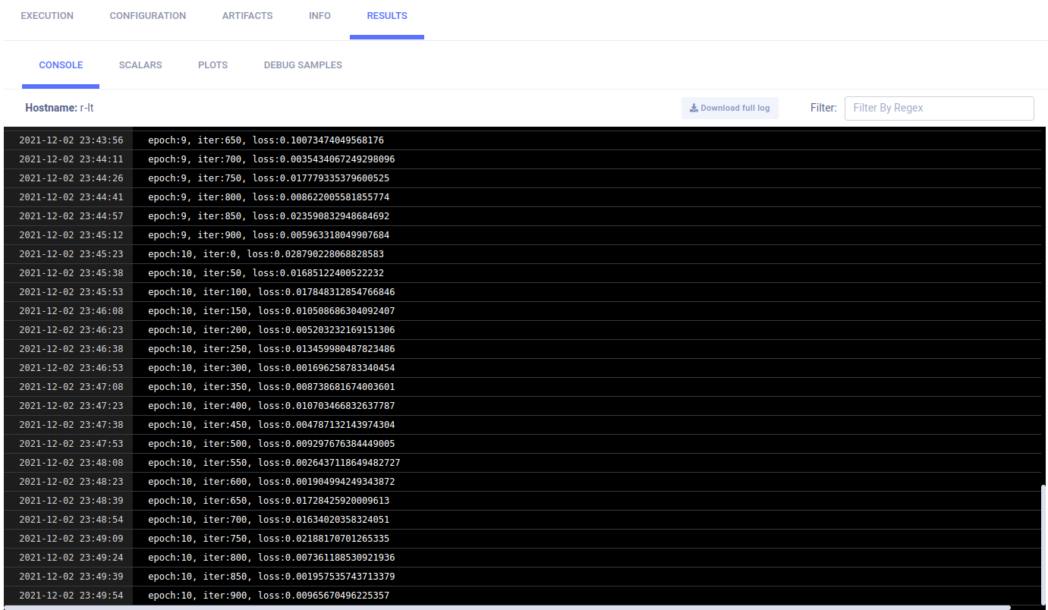
Task: Open the PLOTS sub-tab
Action: [x=212, y=65]
